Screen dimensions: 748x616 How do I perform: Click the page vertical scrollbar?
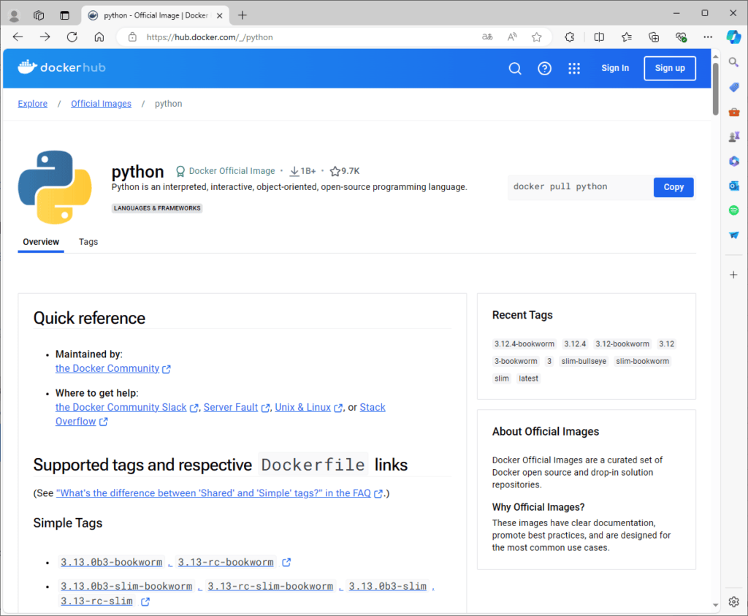click(716, 329)
